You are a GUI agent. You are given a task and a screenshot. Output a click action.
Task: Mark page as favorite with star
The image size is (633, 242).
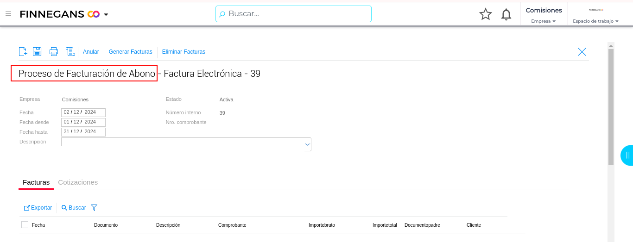click(485, 14)
